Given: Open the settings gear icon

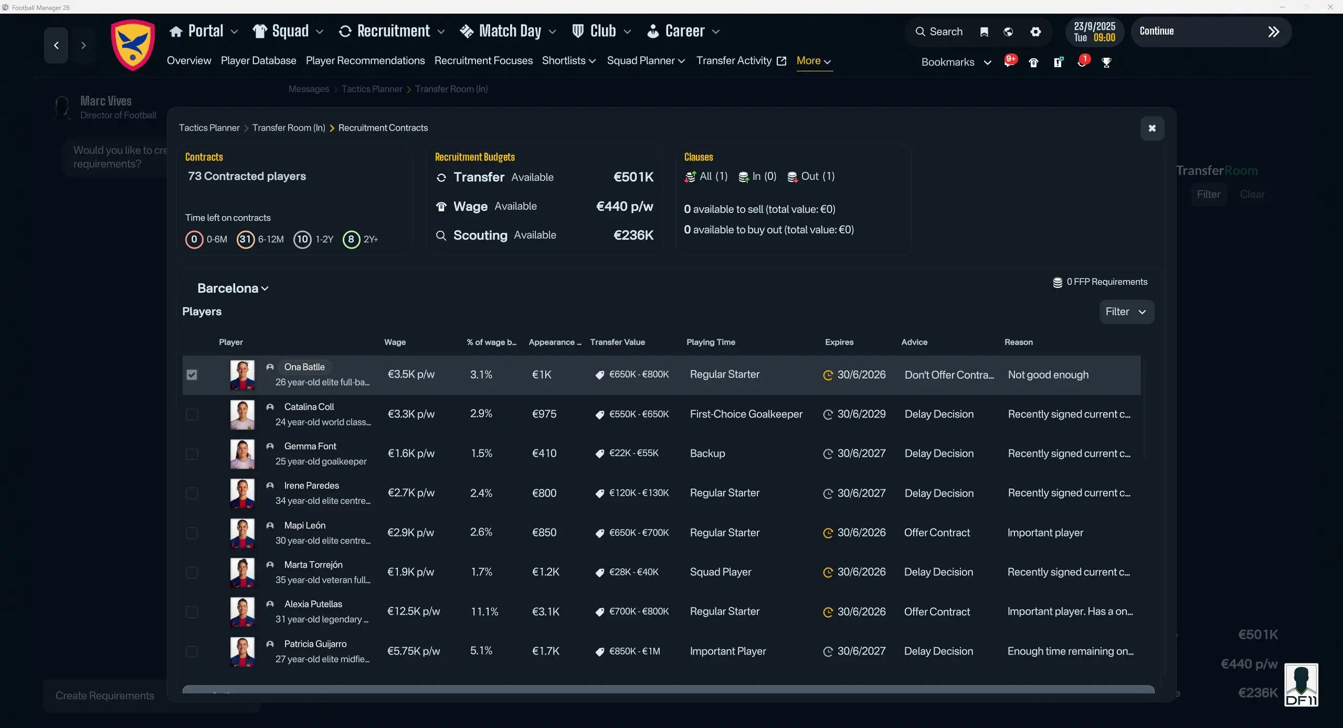Looking at the screenshot, I should [1035, 32].
